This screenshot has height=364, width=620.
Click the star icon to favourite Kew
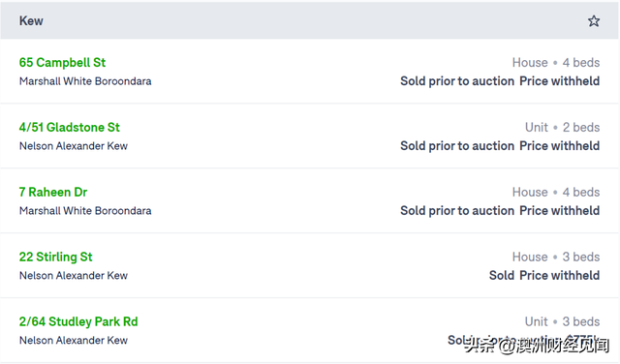pos(594,21)
